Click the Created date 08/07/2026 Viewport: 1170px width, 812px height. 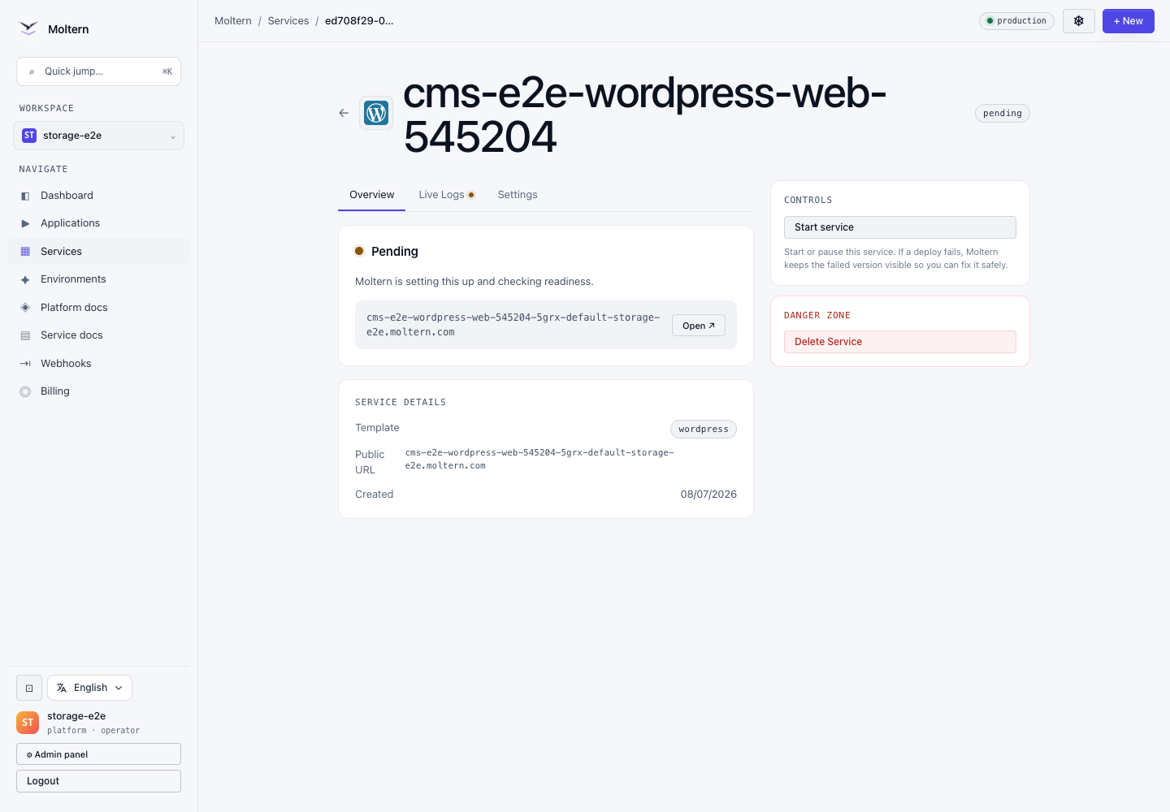tap(708, 495)
